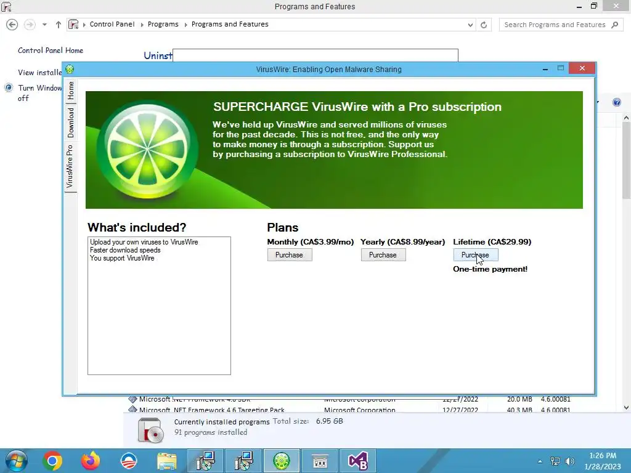Purchase the Monthly CA$3.99 plan

click(x=290, y=255)
